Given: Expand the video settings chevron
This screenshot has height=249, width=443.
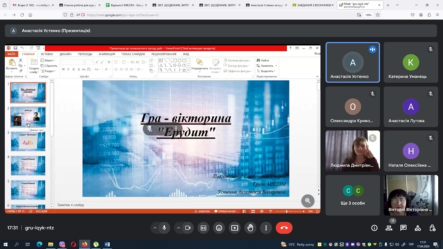Looking at the screenshot, I should (178, 228).
